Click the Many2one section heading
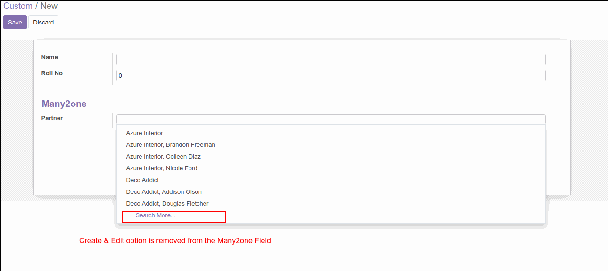This screenshot has width=608, height=271. 64,104
